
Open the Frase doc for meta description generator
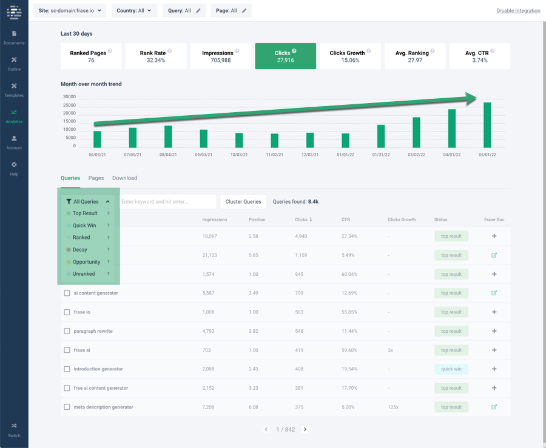(494, 407)
